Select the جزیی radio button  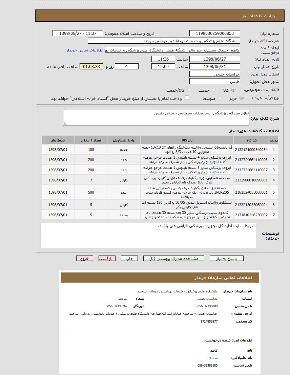click(241, 97)
